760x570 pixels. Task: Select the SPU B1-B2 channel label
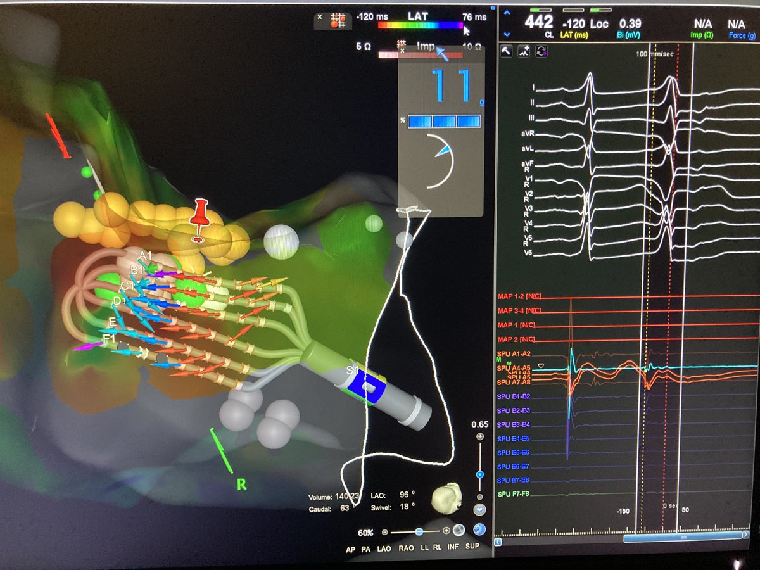(x=514, y=396)
